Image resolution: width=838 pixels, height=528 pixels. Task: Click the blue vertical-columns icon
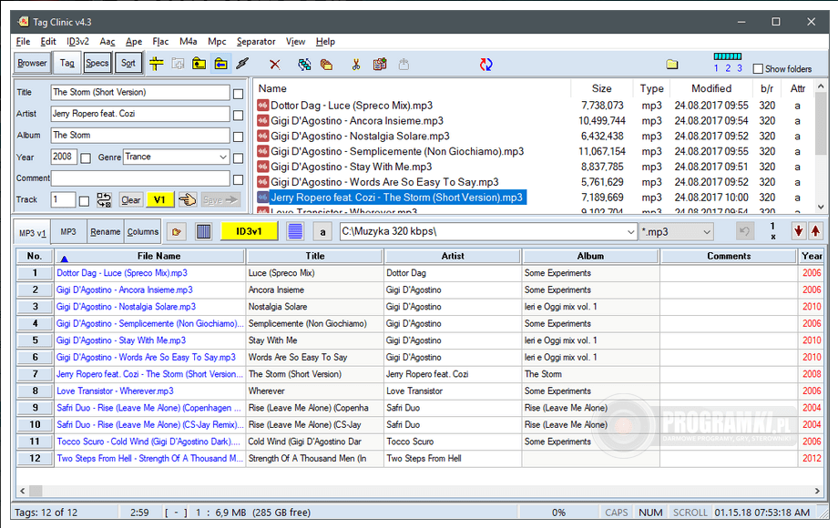(x=203, y=232)
